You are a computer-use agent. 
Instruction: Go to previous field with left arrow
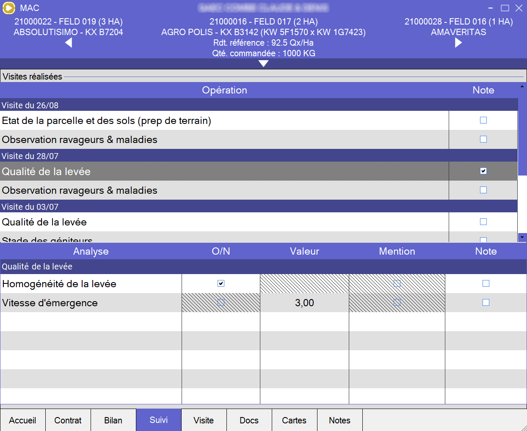69,43
